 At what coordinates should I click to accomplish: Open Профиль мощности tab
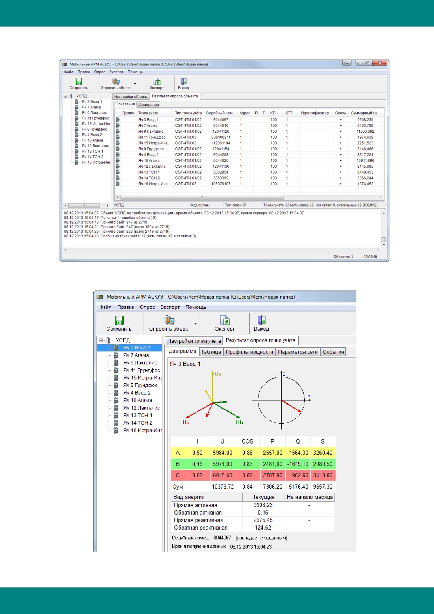[249, 352]
